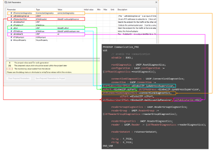Click the value 41 in uiPublisherId row
The image size is (219, 152).
tap(58, 34)
